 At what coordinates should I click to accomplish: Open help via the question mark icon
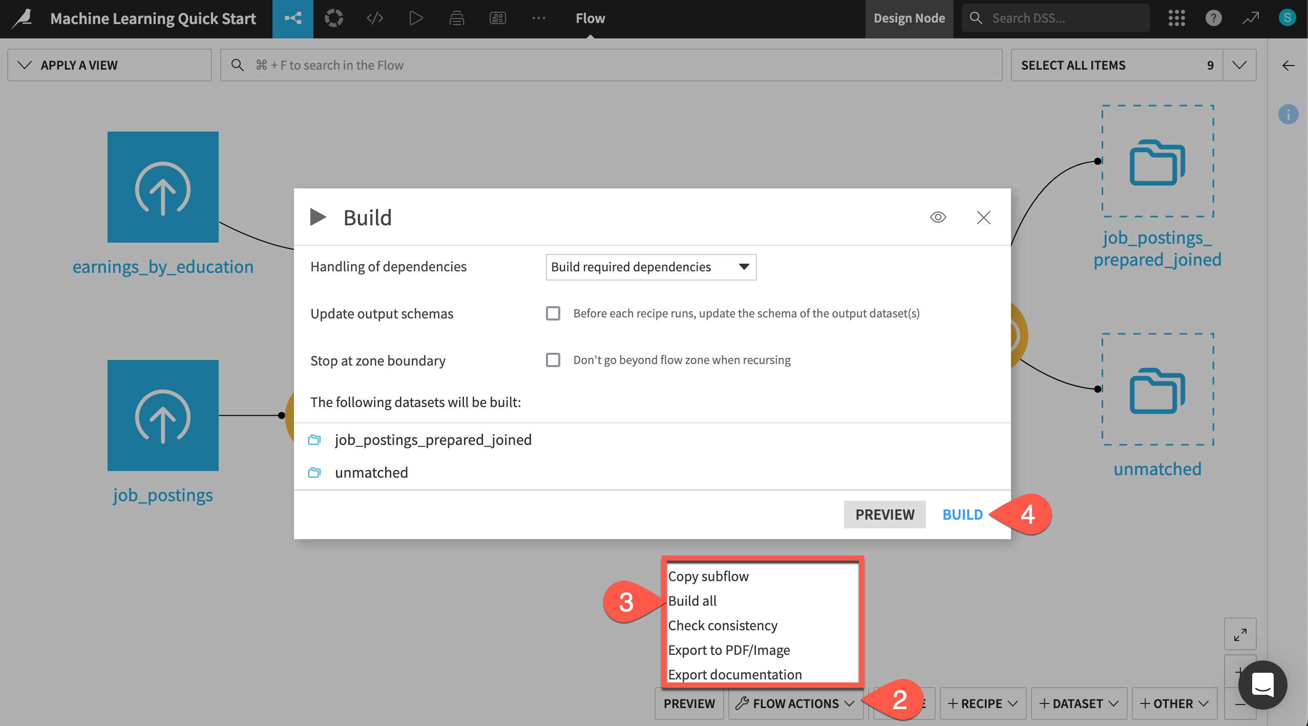point(1213,18)
